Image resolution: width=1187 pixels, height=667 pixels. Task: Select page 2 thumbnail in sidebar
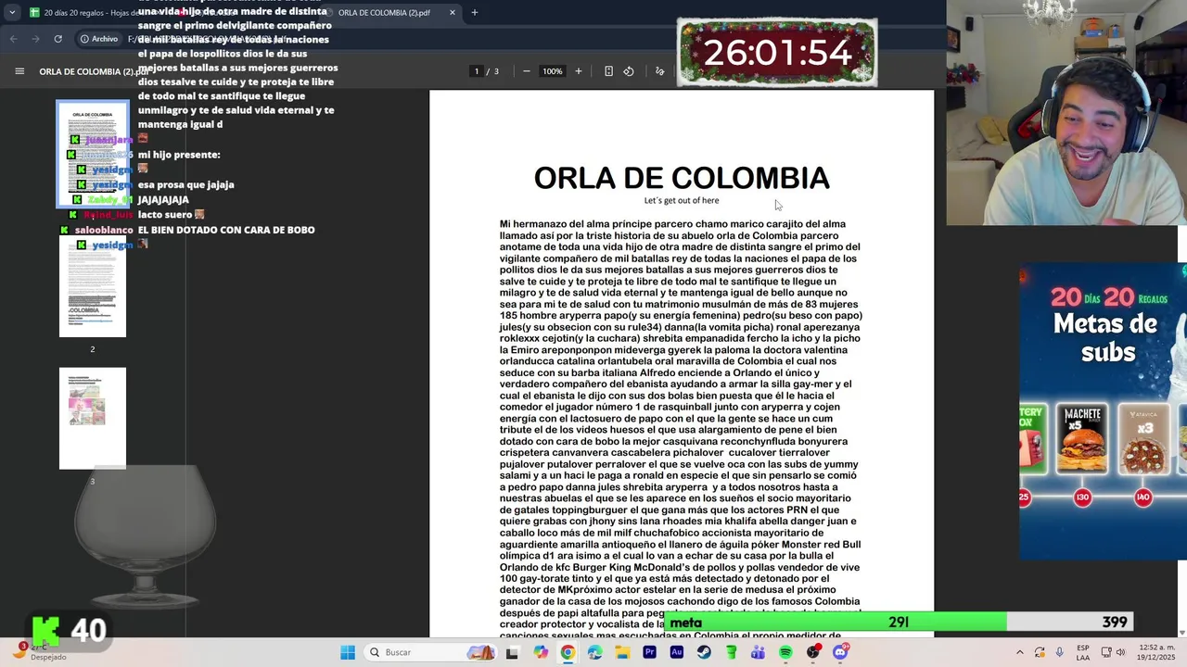pyautogui.click(x=93, y=286)
